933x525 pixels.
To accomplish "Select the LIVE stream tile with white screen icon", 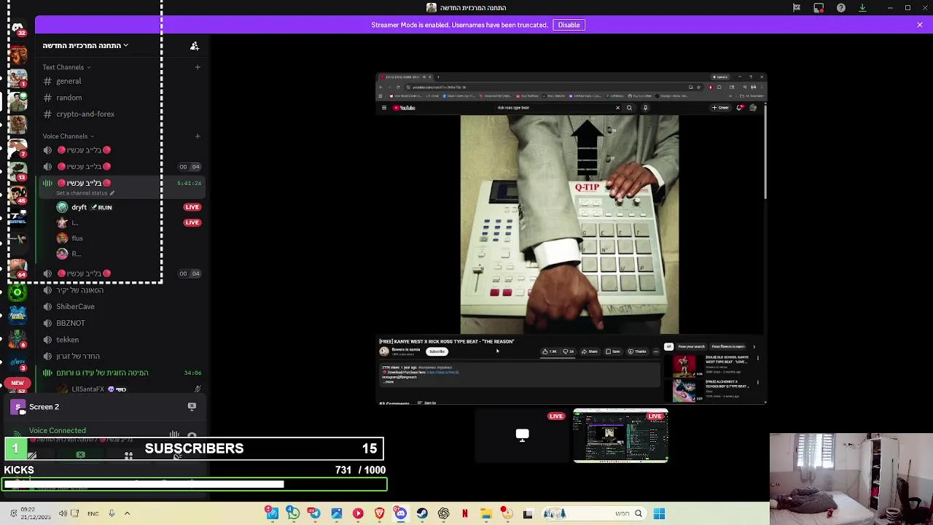I will tap(522, 436).
